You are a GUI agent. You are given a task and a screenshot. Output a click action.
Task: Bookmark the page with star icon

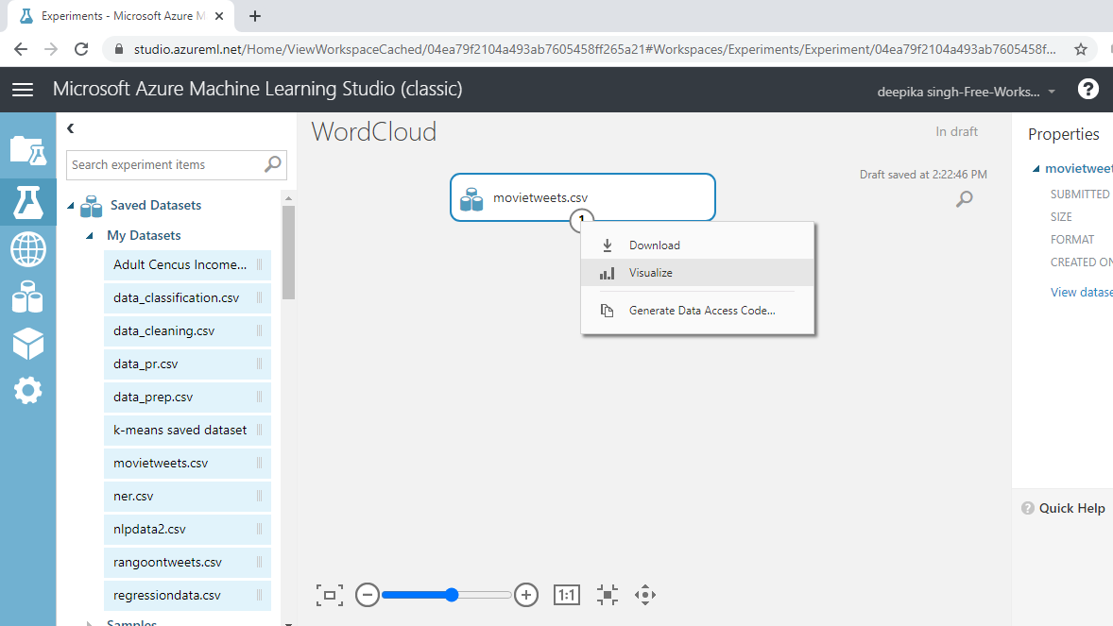pos(1080,49)
